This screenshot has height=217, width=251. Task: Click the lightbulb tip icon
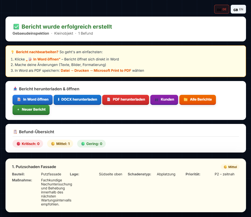pos(13,52)
